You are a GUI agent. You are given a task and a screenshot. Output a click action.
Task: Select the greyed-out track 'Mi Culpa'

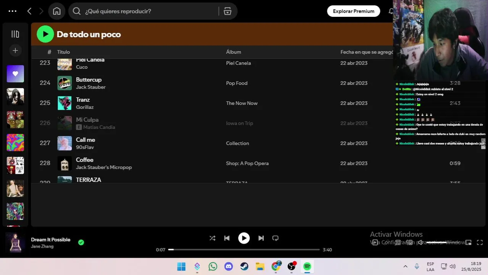[x=87, y=120]
